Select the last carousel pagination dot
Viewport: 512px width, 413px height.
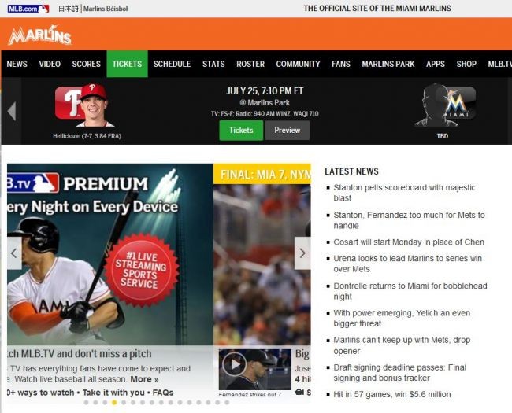coord(227,403)
